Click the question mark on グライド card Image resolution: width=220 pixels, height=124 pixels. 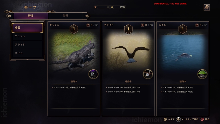[142, 25]
